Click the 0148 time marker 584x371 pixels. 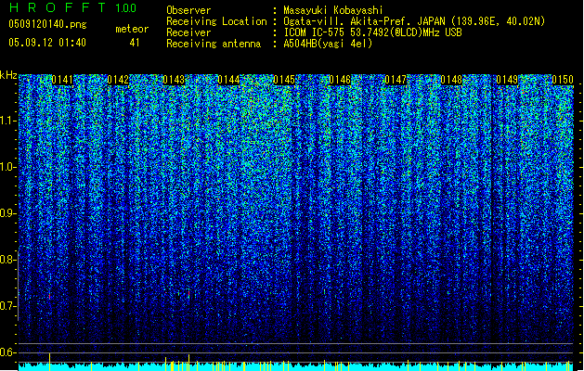click(x=451, y=80)
